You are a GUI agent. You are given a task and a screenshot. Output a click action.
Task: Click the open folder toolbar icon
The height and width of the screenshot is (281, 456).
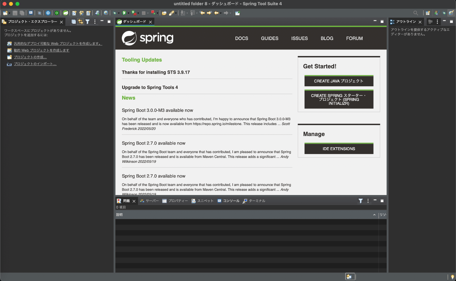tap(164, 13)
